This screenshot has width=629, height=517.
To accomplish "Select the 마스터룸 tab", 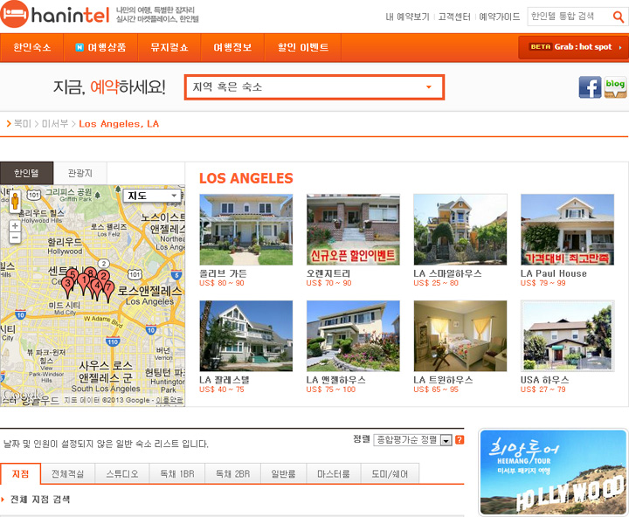I will (334, 474).
